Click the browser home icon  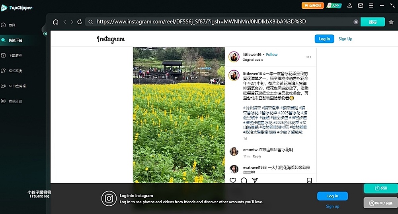(56, 22)
